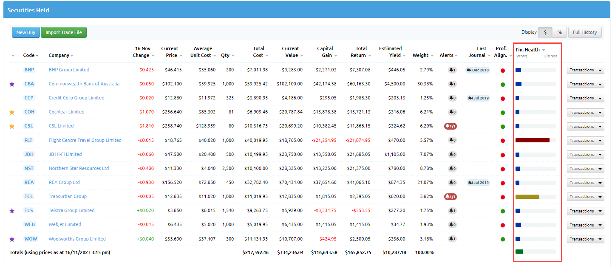
Task: Click Import Trade File button
Action: click(x=64, y=32)
